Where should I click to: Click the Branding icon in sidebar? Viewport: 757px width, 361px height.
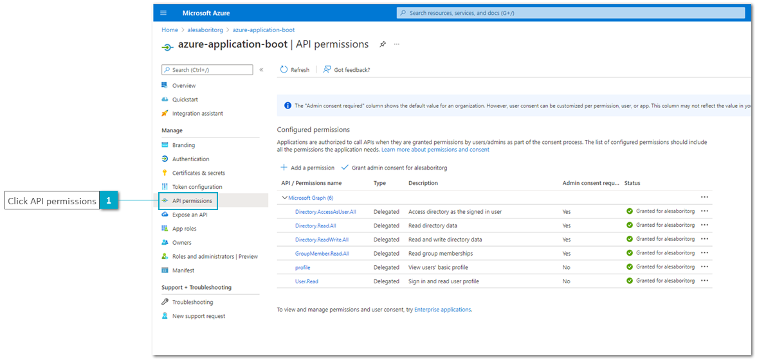pos(164,145)
